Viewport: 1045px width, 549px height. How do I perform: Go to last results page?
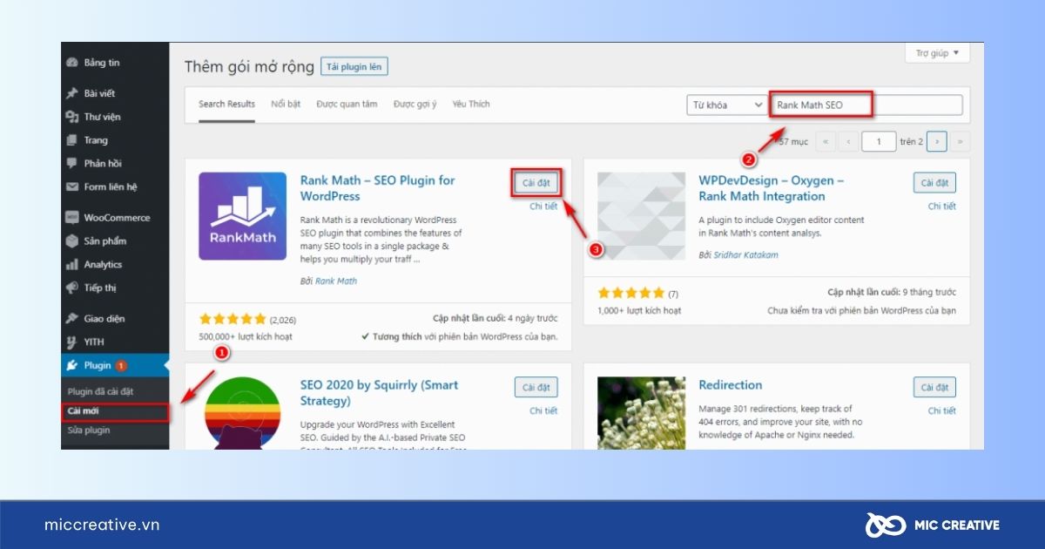960,141
